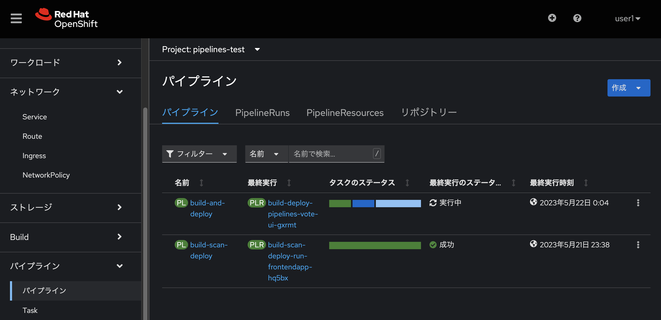Click the Red Hat OpenShift logo
The width and height of the screenshot is (661, 320).
(x=66, y=18)
